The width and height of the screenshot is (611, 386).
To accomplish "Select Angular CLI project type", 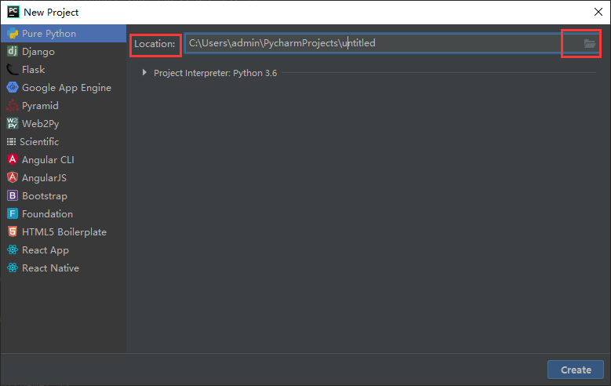I will click(64, 159).
